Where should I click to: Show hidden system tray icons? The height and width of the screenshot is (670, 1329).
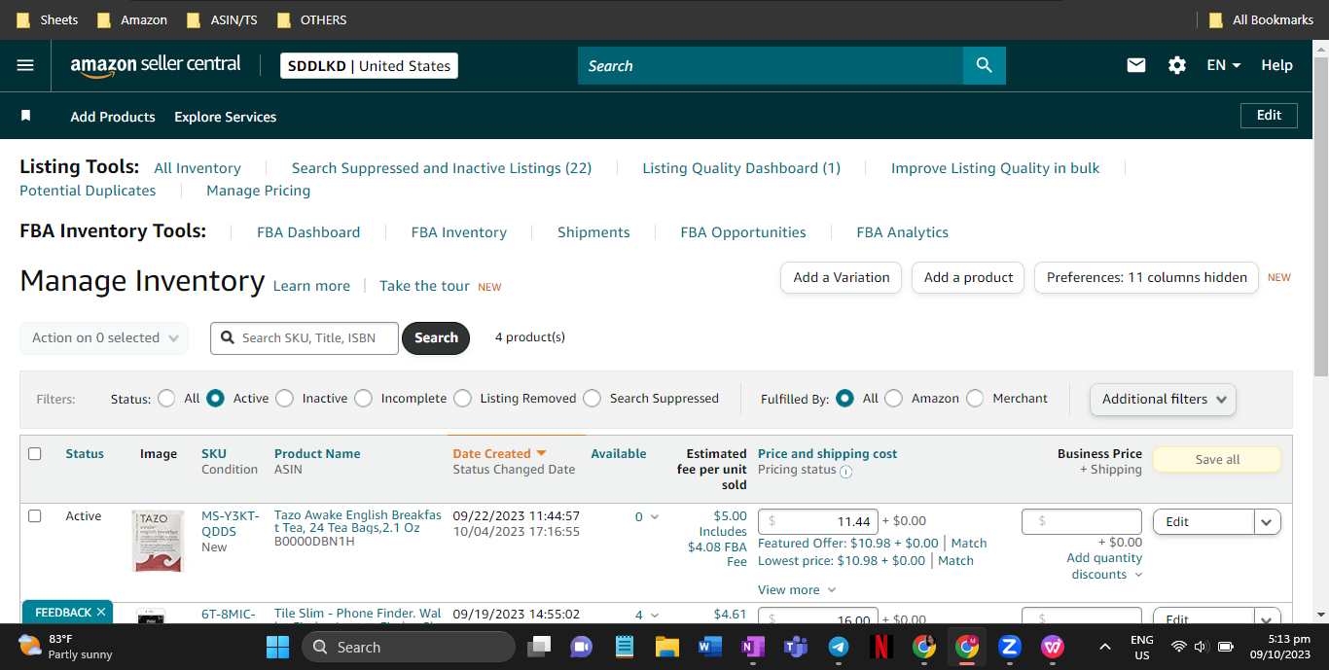(1104, 647)
